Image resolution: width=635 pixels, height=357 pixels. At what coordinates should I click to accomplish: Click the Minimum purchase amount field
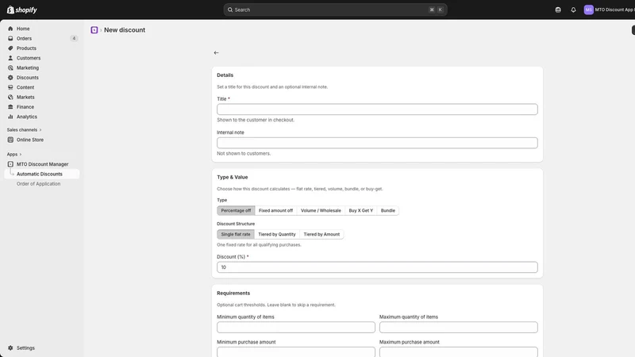coord(295,351)
